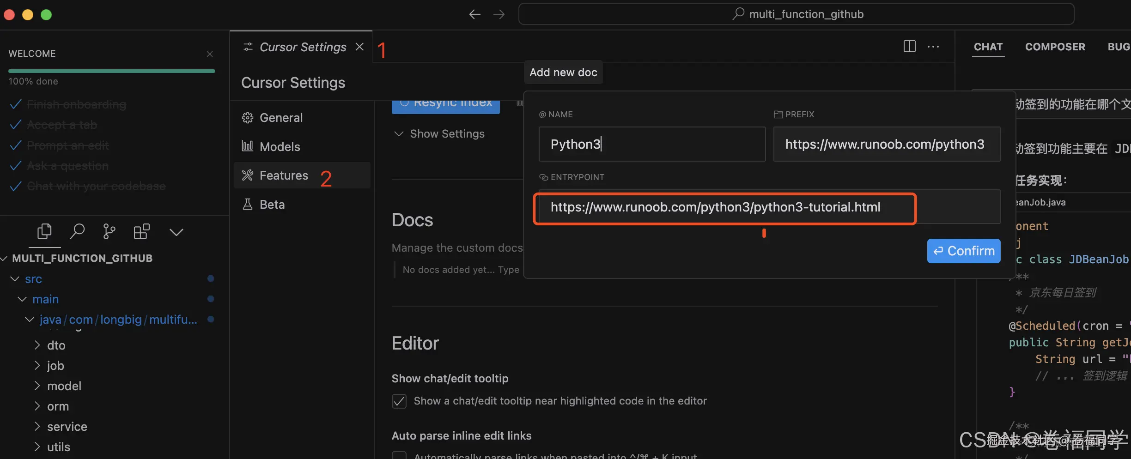The image size is (1131, 459).
Task: Click the split editor layout icon
Action: coord(909,47)
